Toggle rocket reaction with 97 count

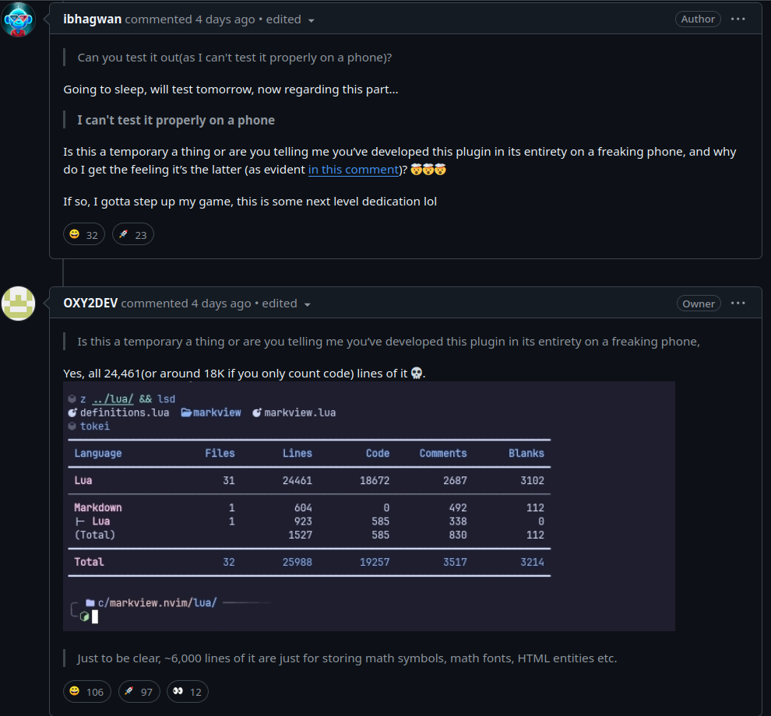click(x=139, y=691)
